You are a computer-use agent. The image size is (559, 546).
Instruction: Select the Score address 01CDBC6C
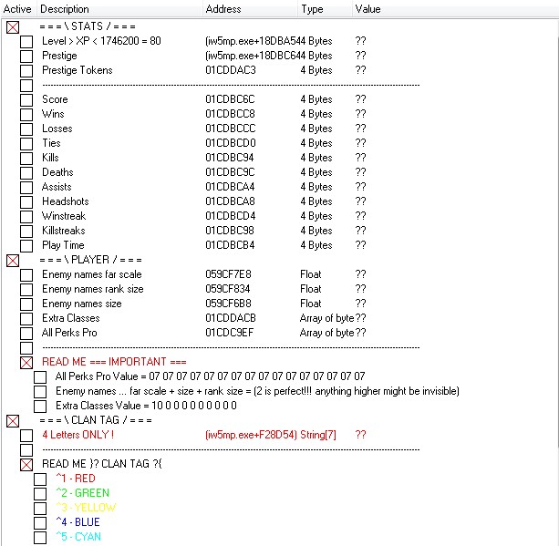[230, 99]
